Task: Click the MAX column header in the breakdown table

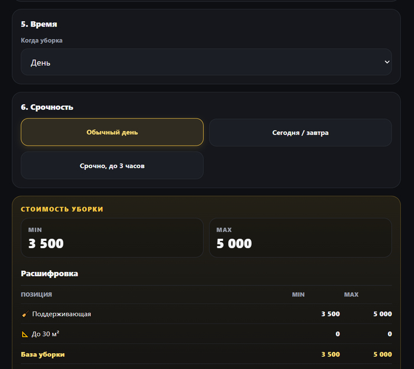Action: click(x=351, y=294)
